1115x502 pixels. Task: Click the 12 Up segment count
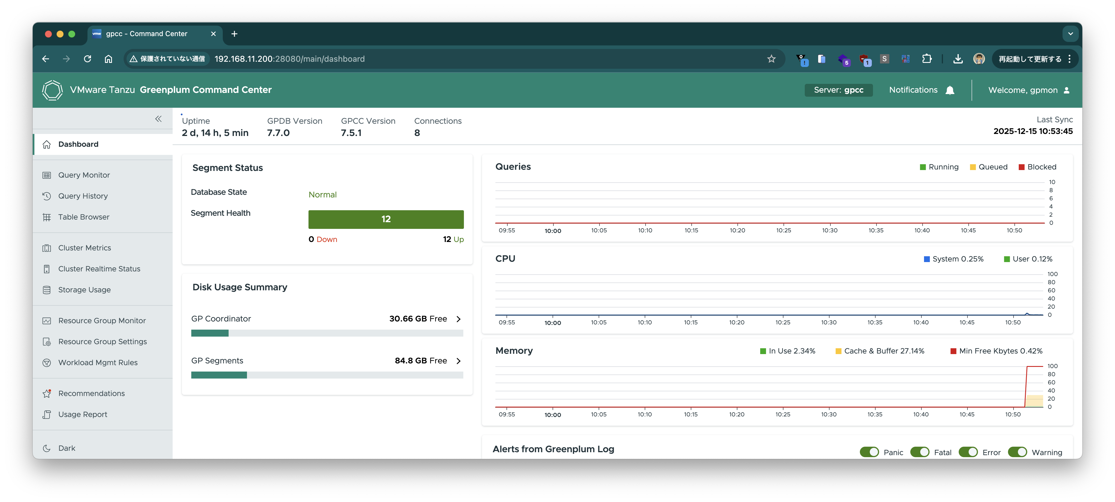pyautogui.click(x=453, y=240)
